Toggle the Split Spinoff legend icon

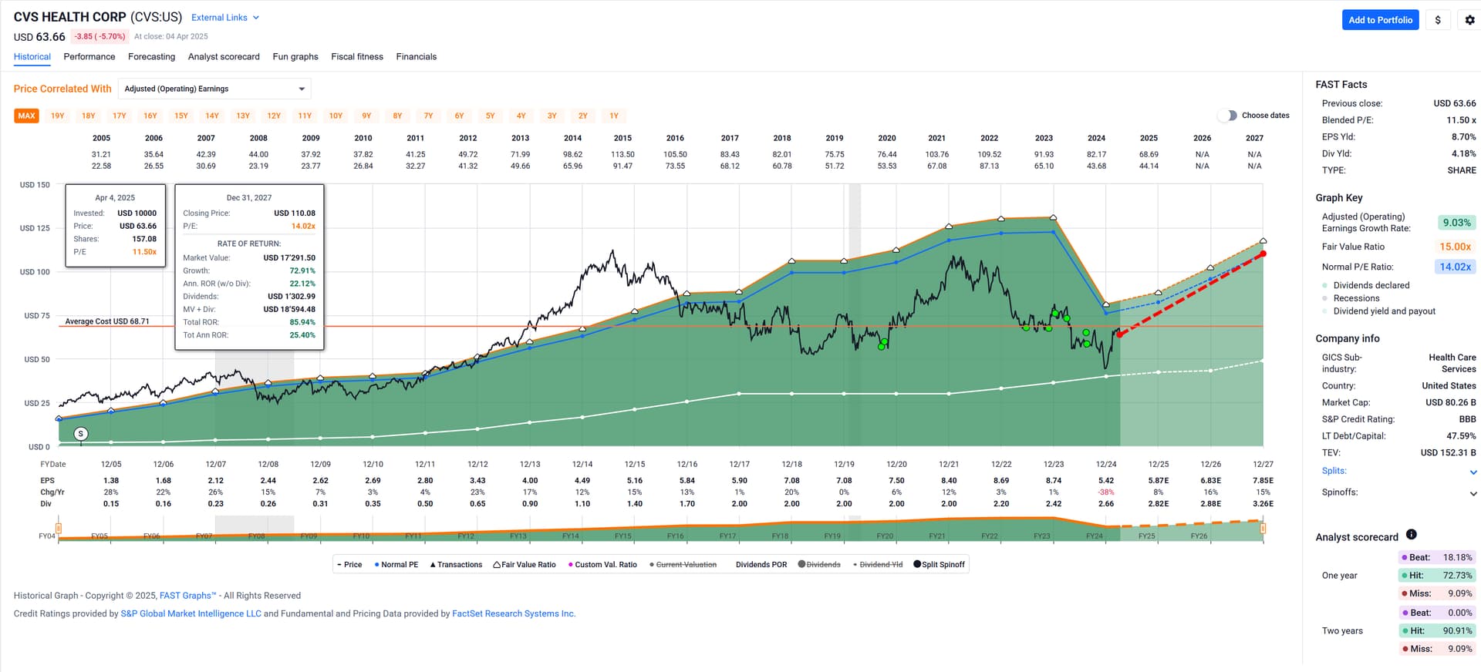[939, 565]
